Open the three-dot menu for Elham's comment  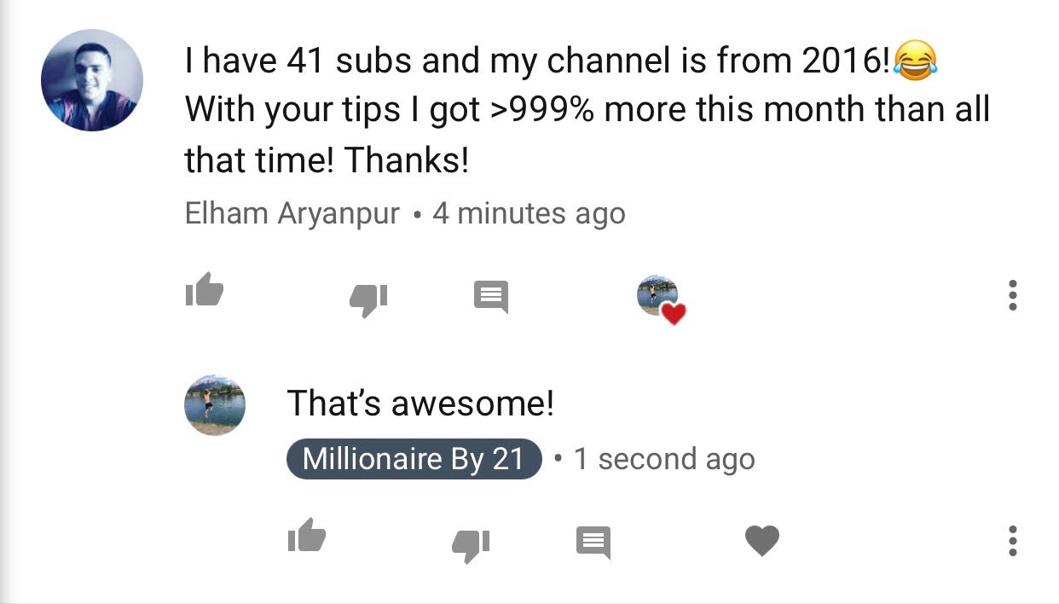(x=1012, y=295)
